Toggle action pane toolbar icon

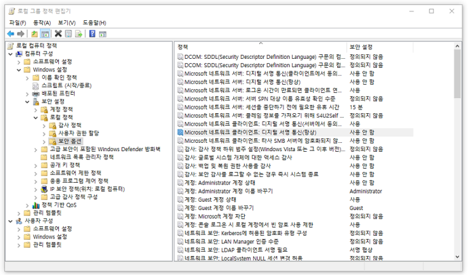point(102,34)
